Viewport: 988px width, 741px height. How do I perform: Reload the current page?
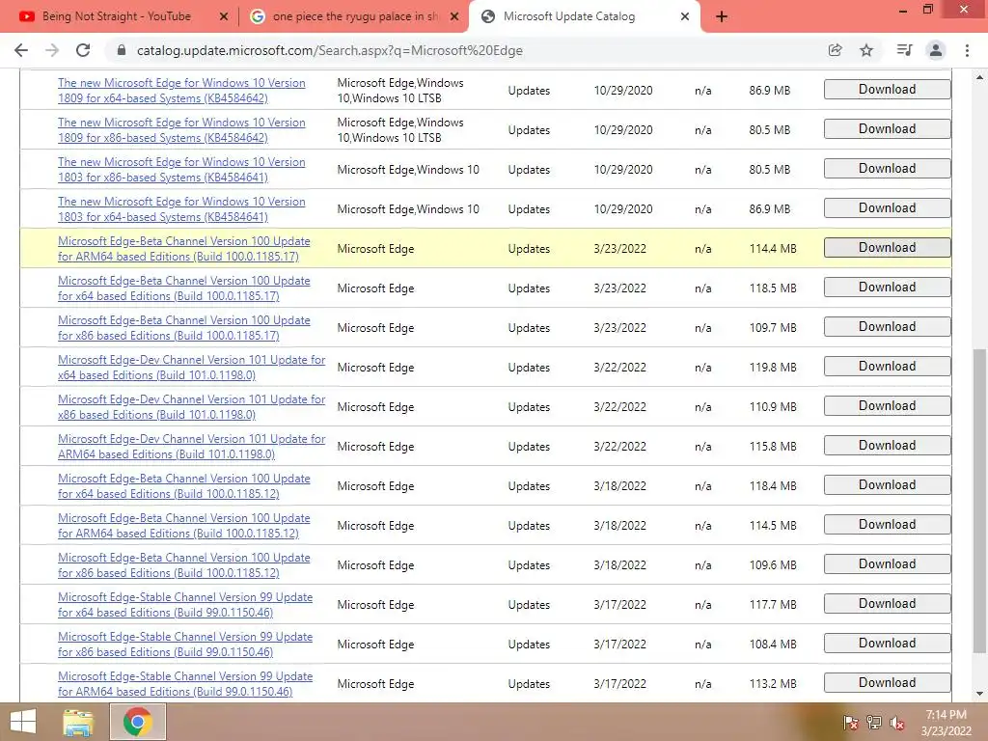(83, 50)
